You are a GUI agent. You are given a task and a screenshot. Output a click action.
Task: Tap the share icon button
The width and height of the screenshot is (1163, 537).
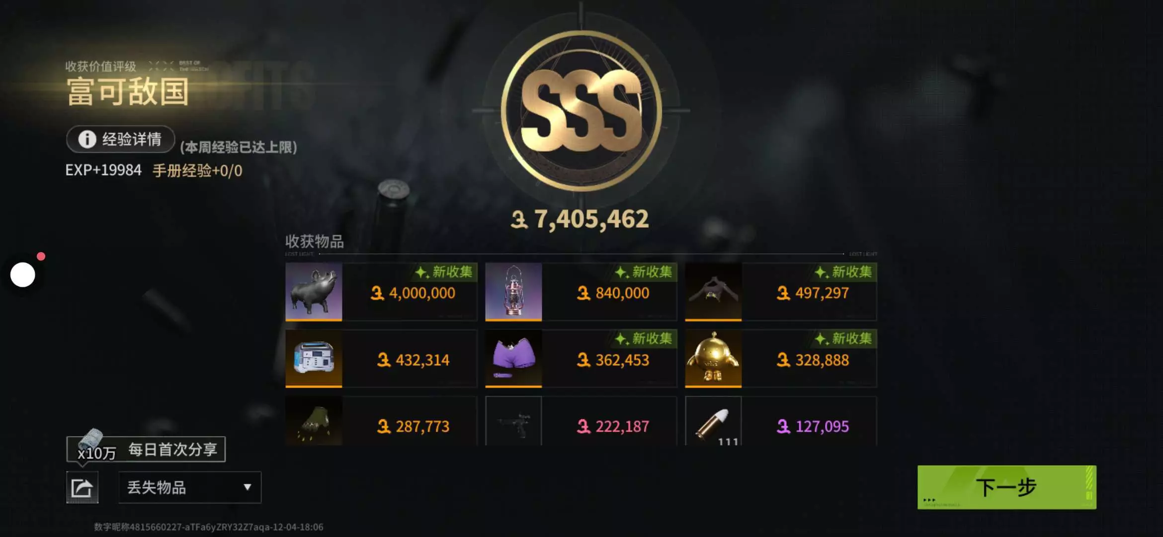point(82,487)
